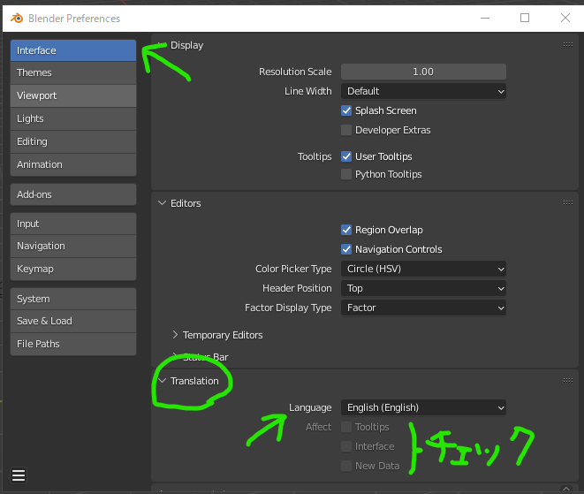Grab the Editors panel drag handle dots
The width and height of the screenshot is (584, 494).
567,203
